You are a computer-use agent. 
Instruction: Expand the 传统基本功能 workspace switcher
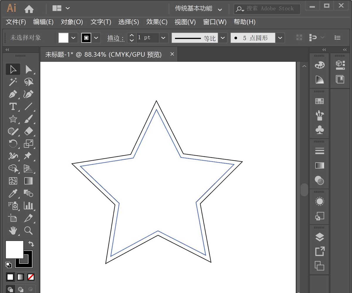[220, 9]
